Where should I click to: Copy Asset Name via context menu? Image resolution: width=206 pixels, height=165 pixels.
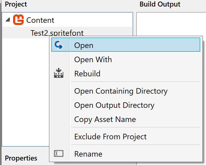pyautogui.click(x=105, y=119)
